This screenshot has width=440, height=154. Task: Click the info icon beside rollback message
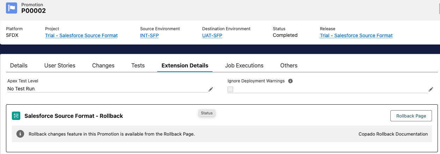click(x=20, y=134)
